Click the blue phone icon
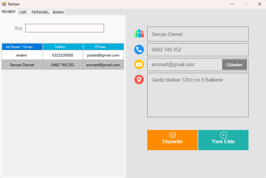 pos(139,50)
